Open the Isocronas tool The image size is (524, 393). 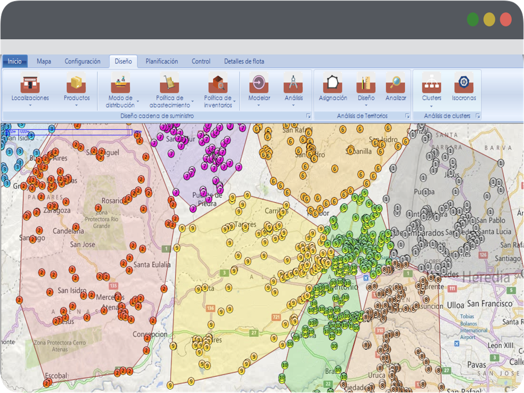click(463, 83)
